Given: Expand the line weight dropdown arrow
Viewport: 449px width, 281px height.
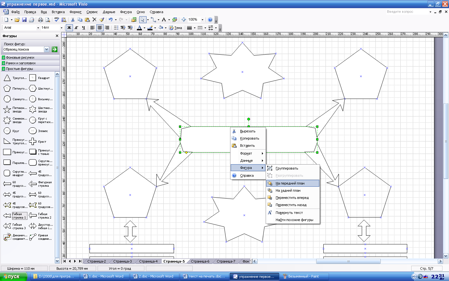Looking at the screenshot, I should point(195,28).
